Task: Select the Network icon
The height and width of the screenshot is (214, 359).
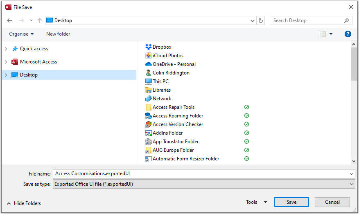Action: [148, 99]
